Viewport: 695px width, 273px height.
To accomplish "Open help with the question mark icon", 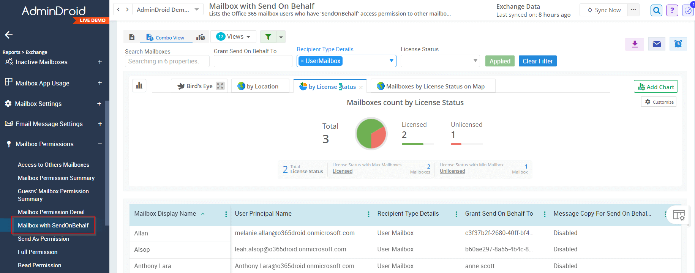I will click(672, 10).
